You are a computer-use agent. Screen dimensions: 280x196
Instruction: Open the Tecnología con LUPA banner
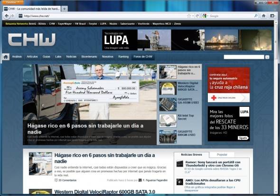[x=187, y=40]
